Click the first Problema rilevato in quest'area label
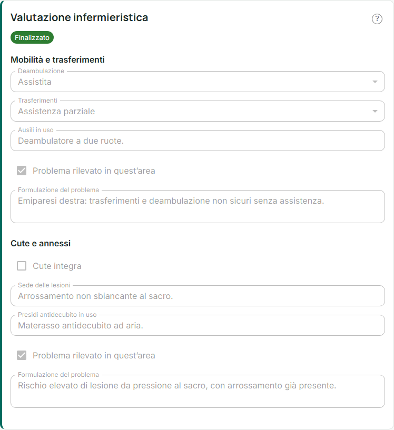The width and height of the screenshot is (394, 430). 94,171
